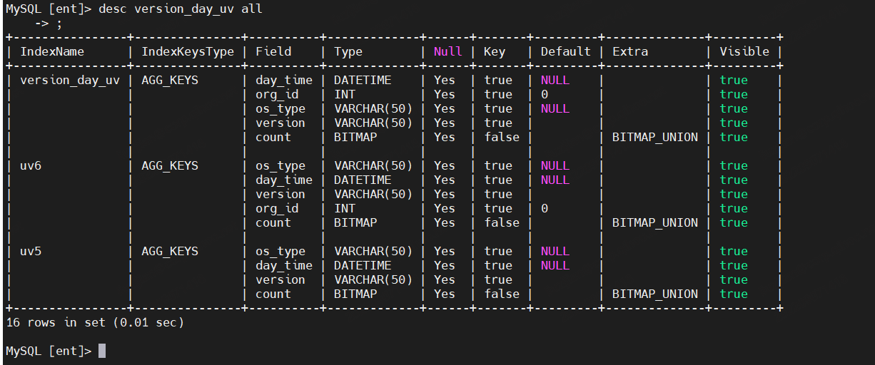
Task: Click the 16 rows in set message
Action: click(x=95, y=322)
